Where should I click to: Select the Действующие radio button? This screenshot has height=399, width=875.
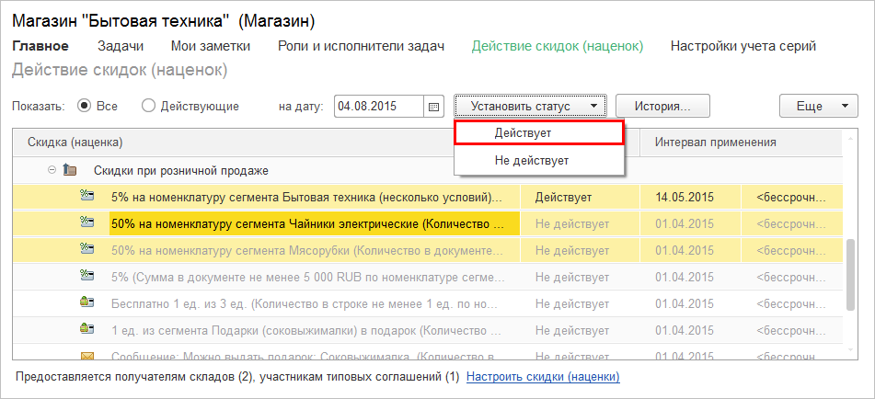tap(148, 106)
